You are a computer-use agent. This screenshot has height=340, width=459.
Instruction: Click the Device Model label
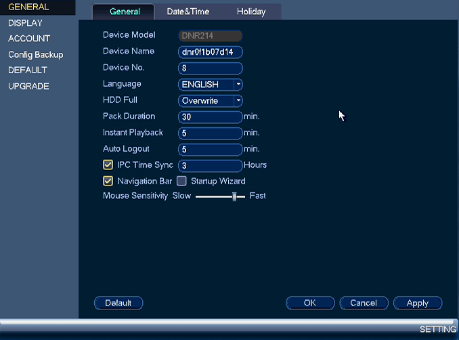[x=129, y=35]
